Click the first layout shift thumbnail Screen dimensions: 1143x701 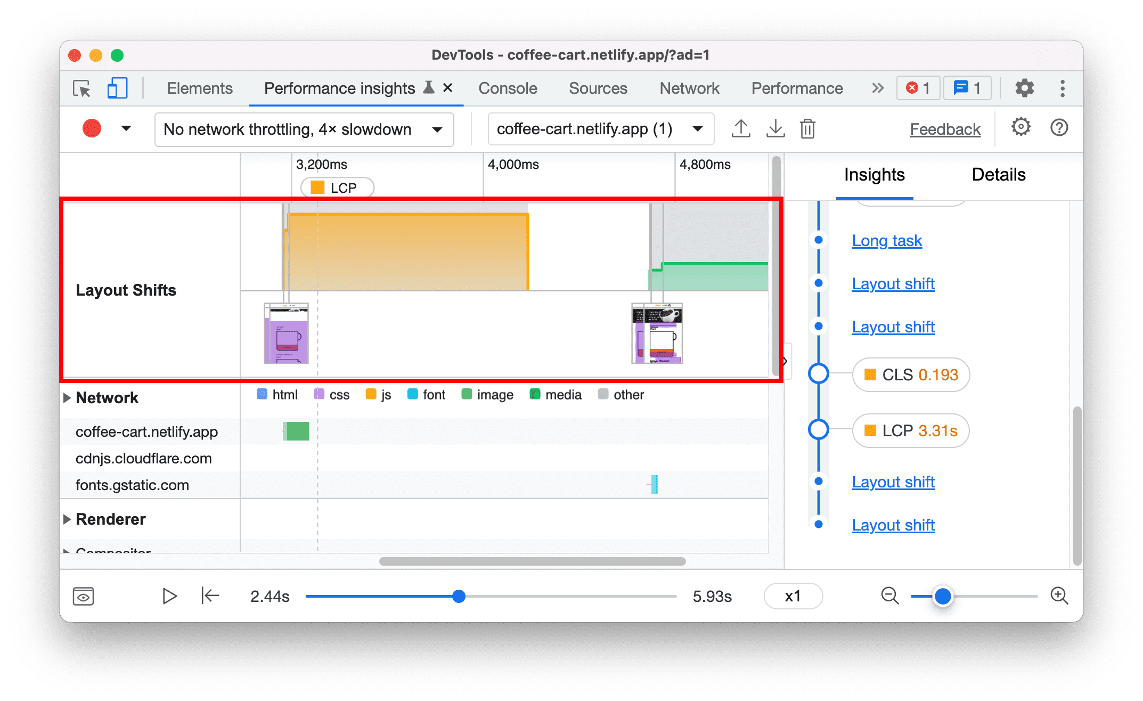287,334
